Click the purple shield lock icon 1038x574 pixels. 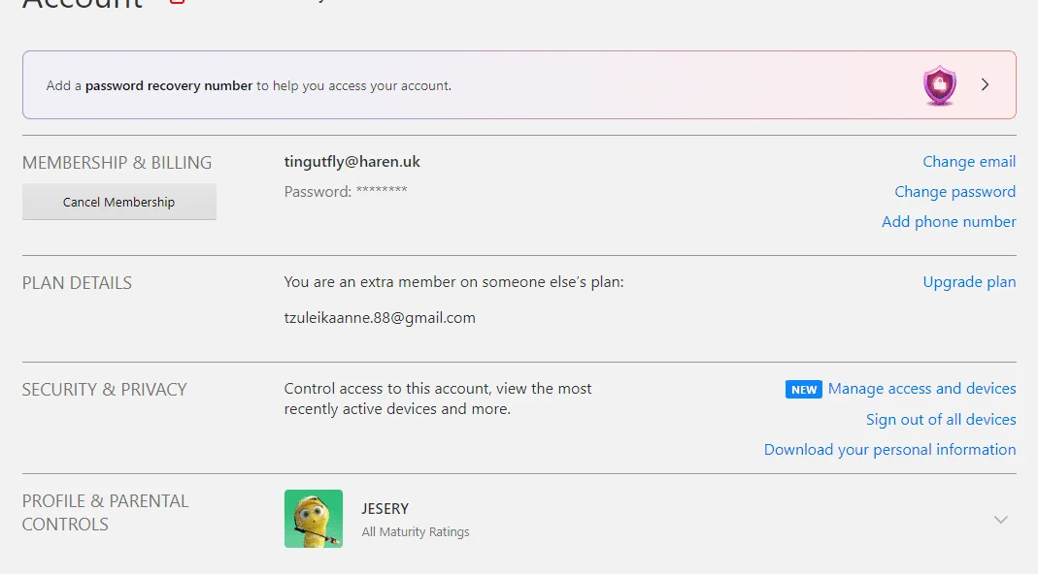pos(939,85)
